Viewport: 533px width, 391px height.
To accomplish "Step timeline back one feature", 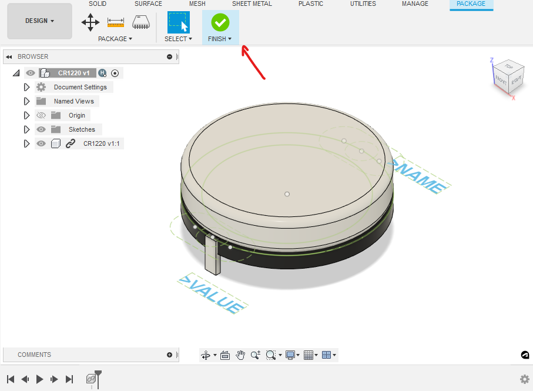I will 25,379.
